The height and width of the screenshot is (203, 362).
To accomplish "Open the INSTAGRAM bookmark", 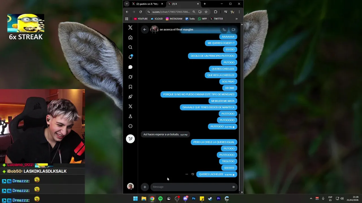I will (x=174, y=19).
